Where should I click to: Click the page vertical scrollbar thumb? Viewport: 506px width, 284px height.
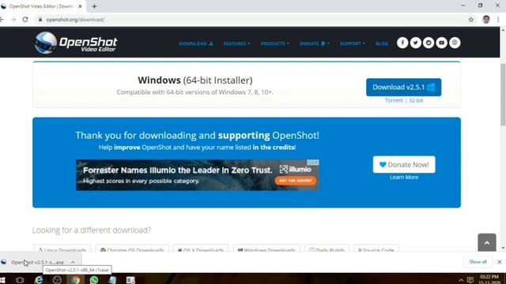tap(503, 95)
